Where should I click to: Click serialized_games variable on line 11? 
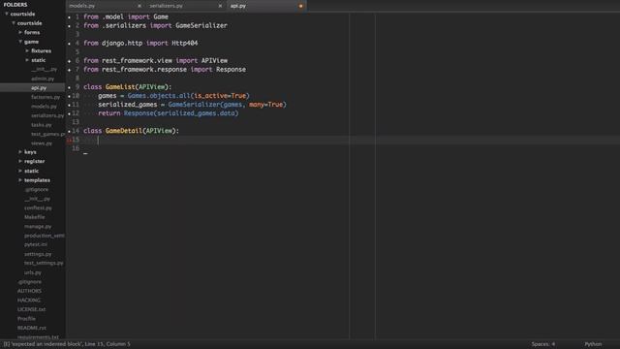click(128, 105)
